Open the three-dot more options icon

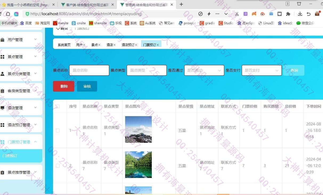pos(218,14)
